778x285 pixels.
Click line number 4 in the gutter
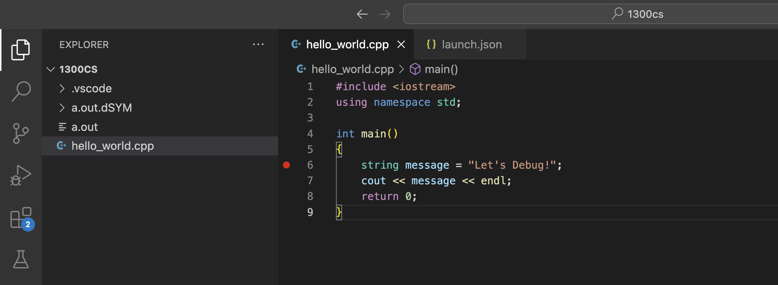click(x=310, y=134)
